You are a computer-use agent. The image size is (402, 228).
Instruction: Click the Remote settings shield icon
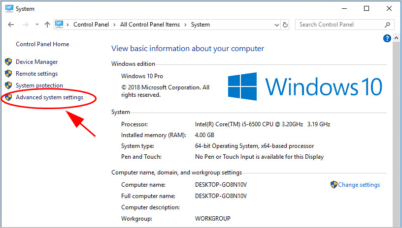pos(8,73)
